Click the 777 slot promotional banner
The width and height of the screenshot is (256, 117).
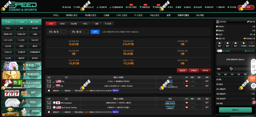(x=21, y=93)
